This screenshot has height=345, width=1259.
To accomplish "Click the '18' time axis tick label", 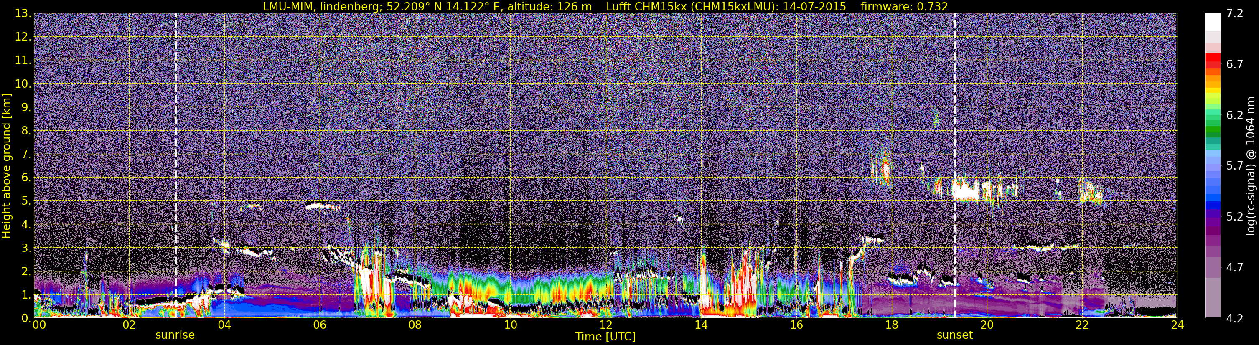I will click(x=891, y=325).
